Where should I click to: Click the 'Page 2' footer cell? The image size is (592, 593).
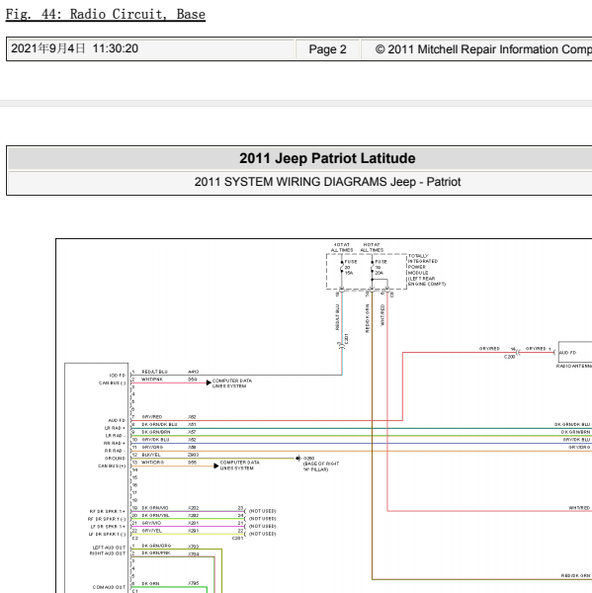pyautogui.click(x=327, y=49)
